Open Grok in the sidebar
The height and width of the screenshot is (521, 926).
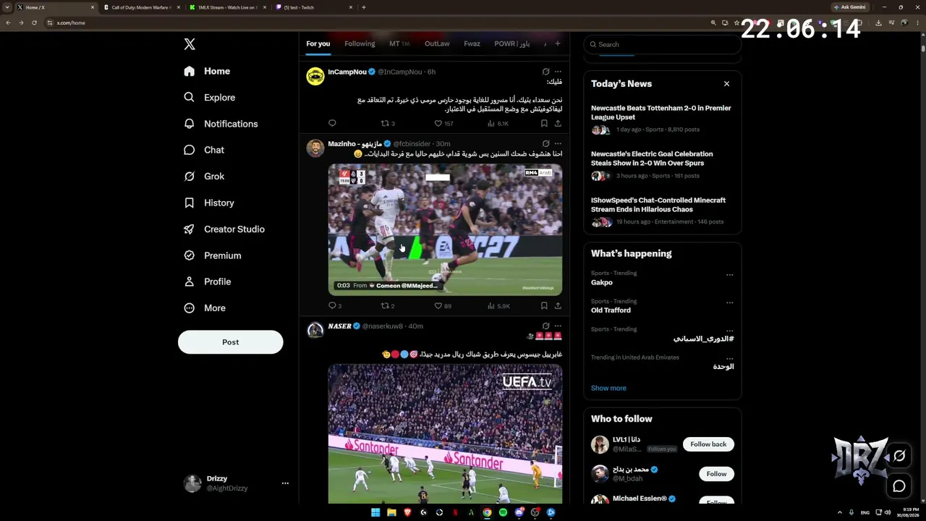pos(204,177)
